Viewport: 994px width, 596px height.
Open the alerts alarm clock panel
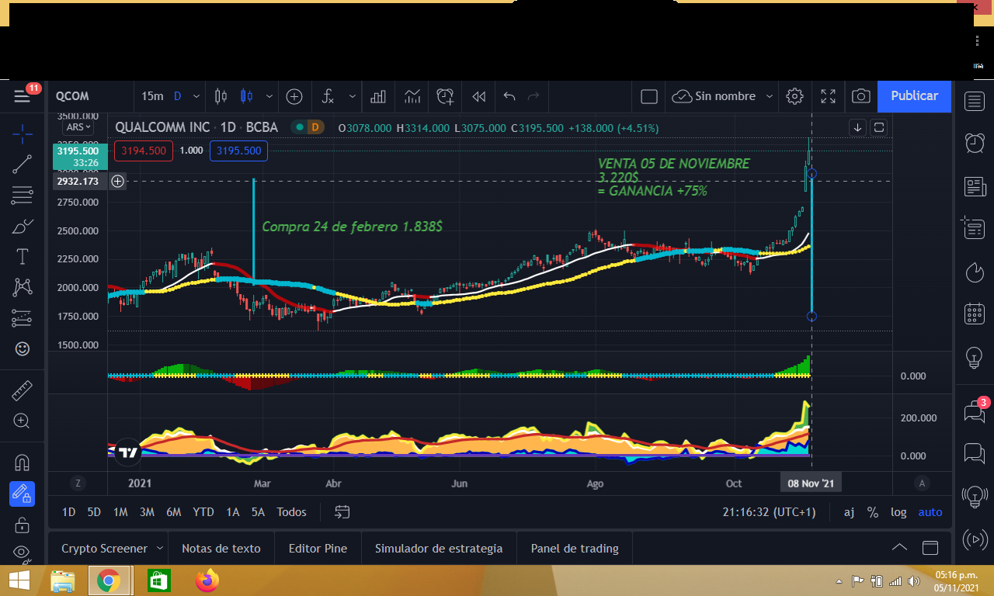click(975, 142)
